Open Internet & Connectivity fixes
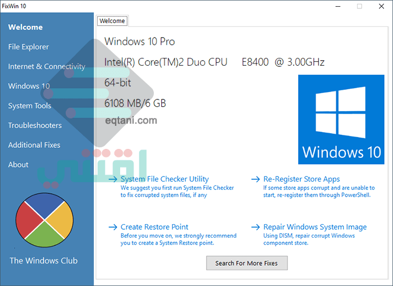Image resolution: width=393 pixels, height=286 pixels. click(x=47, y=66)
